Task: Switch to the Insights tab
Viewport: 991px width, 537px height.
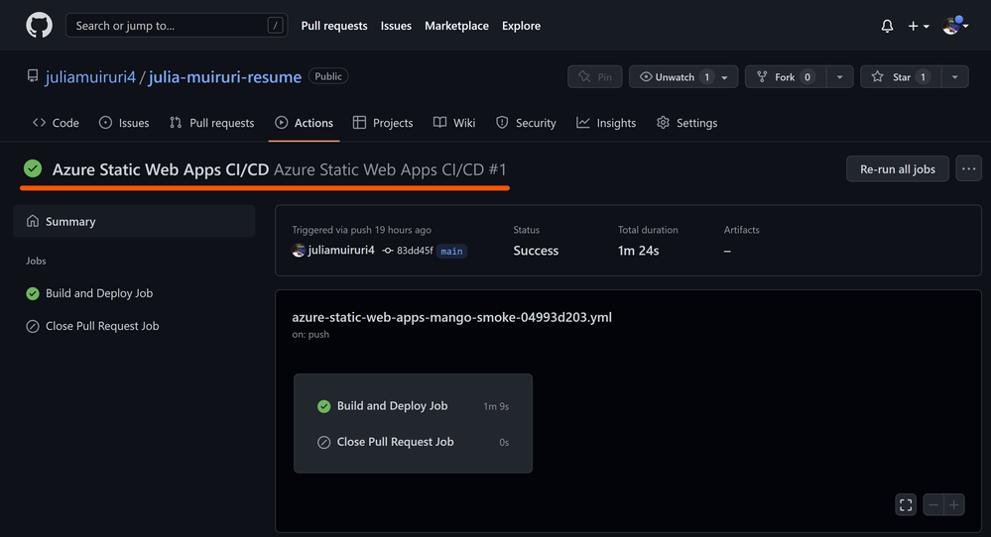Action: point(606,123)
